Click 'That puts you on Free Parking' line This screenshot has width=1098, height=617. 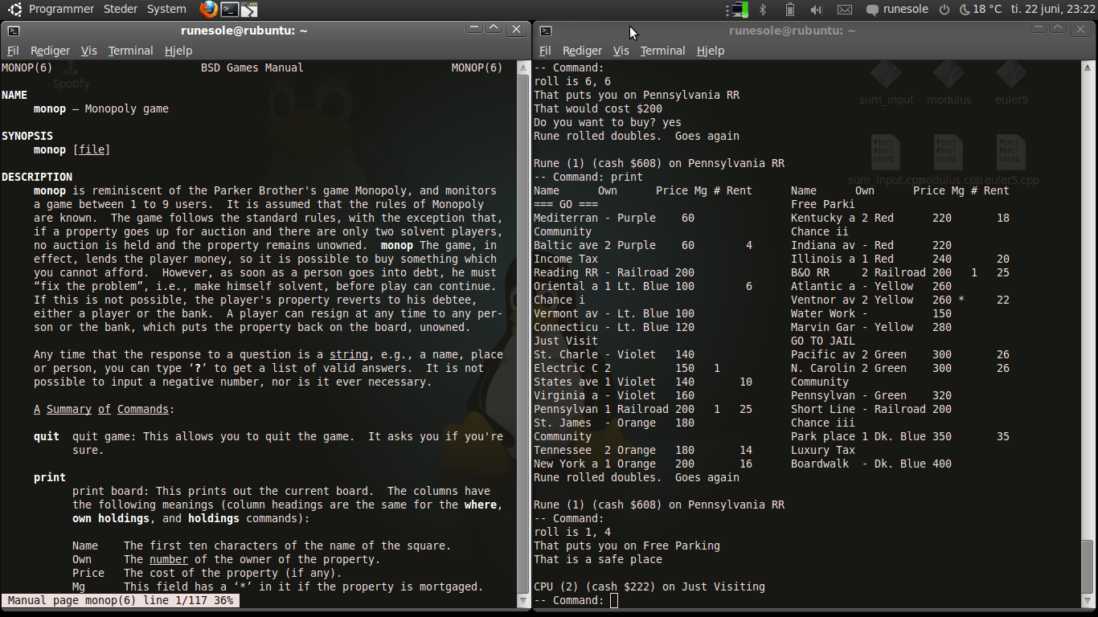pyautogui.click(x=627, y=545)
